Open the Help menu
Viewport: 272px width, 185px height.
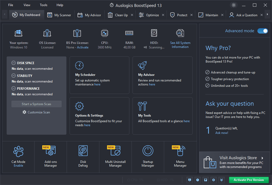[x=60, y=5]
